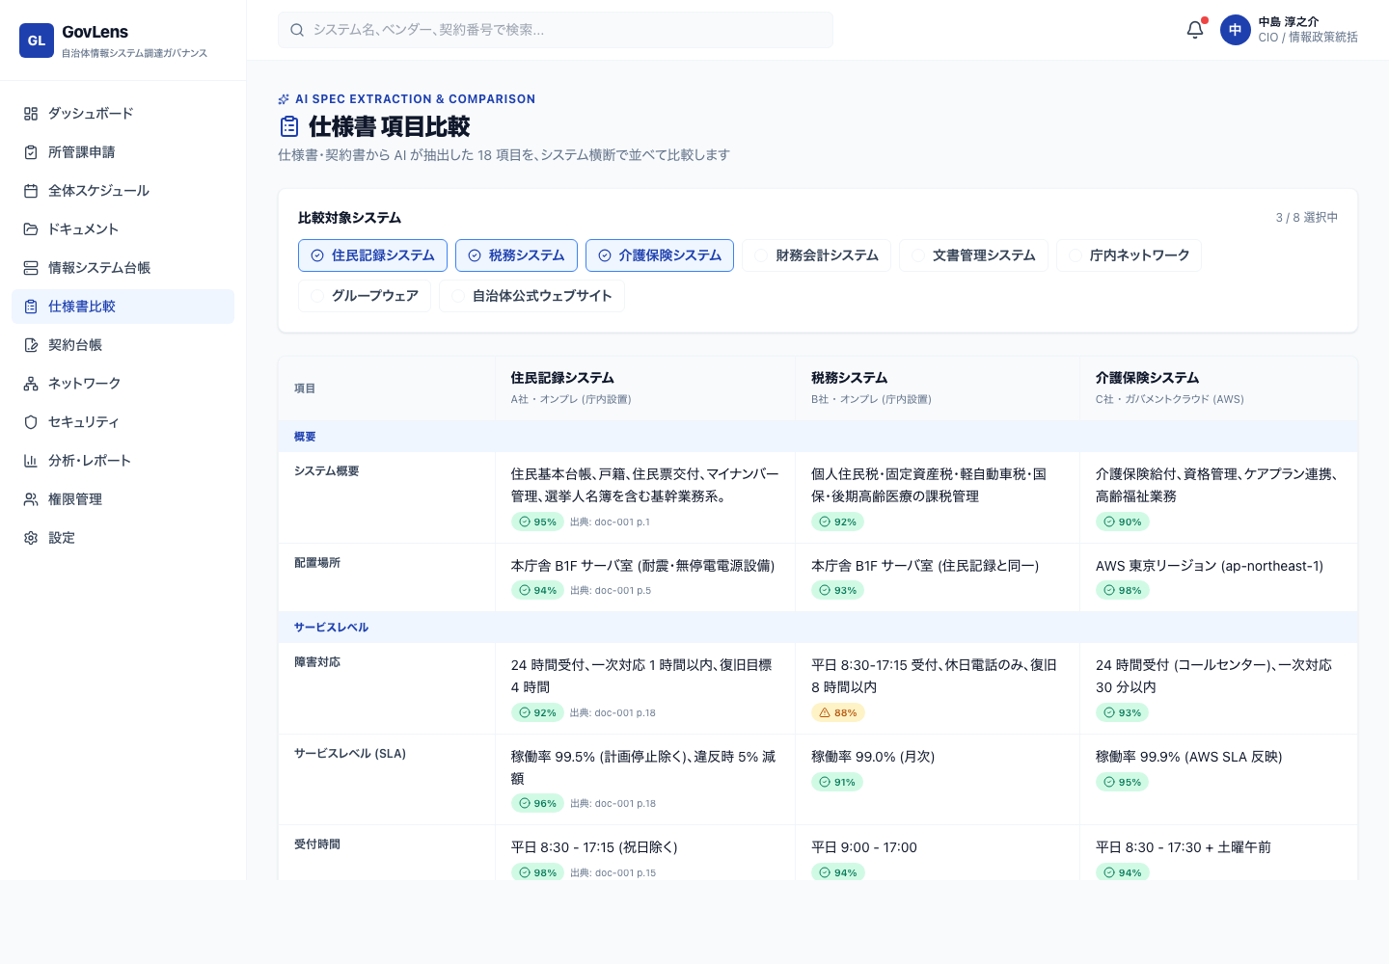Click the 88% warning confidence badge
The image size is (1389, 964).
coord(838,712)
